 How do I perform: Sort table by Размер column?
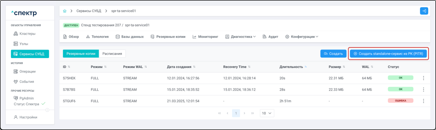pos(344,67)
